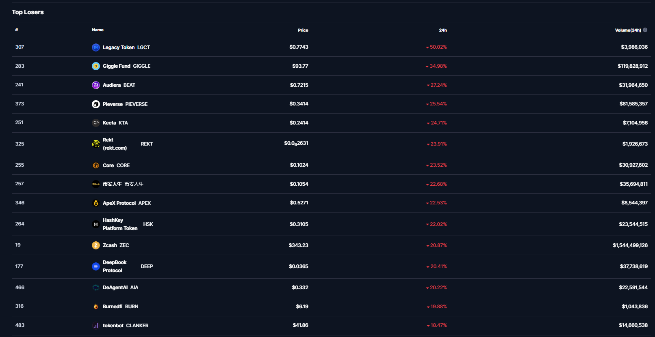655x337 pixels.
Task: Click the Volume(24h) info icon
Action: pyautogui.click(x=645, y=30)
